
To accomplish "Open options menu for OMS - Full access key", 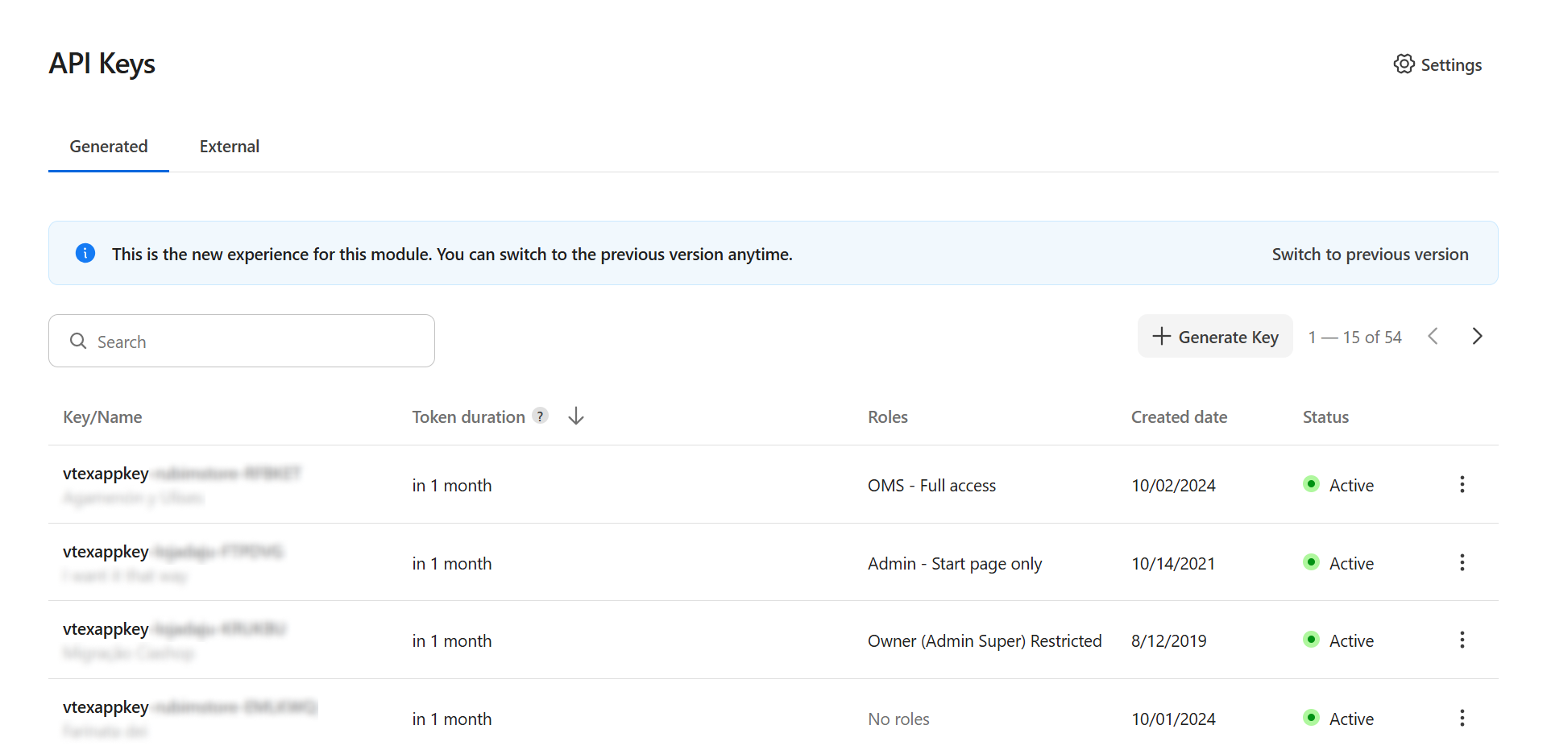I will click(1462, 485).
